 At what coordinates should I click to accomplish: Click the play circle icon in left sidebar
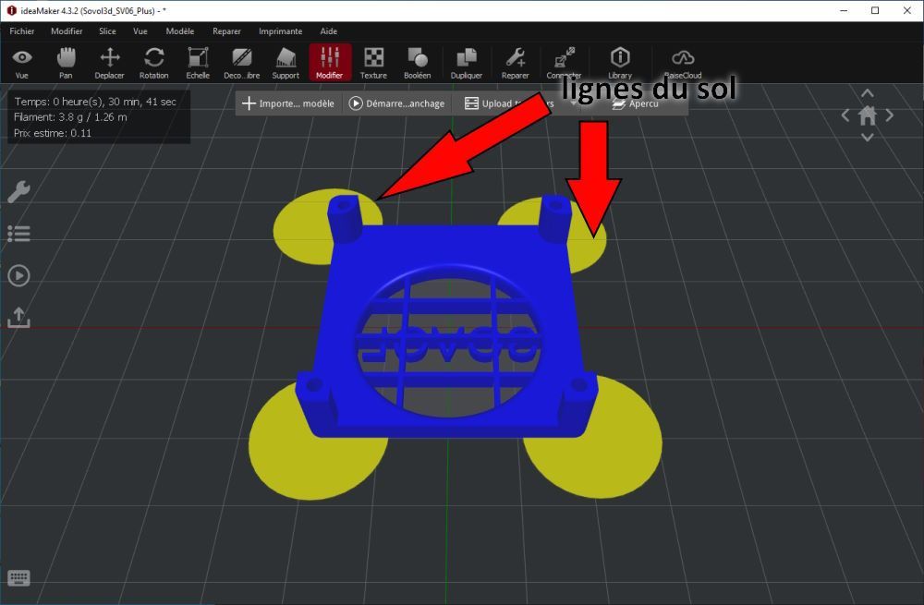tap(18, 275)
